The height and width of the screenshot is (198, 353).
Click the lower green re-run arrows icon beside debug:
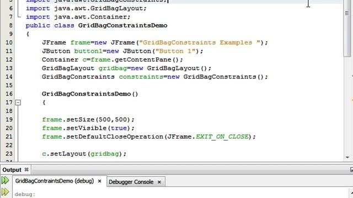click(x=5, y=192)
